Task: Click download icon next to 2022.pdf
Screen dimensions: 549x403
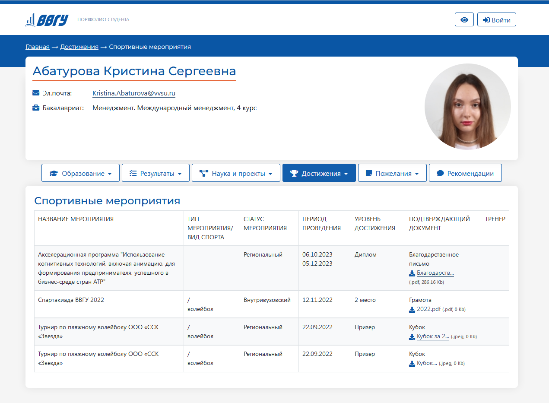Action: click(x=412, y=309)
